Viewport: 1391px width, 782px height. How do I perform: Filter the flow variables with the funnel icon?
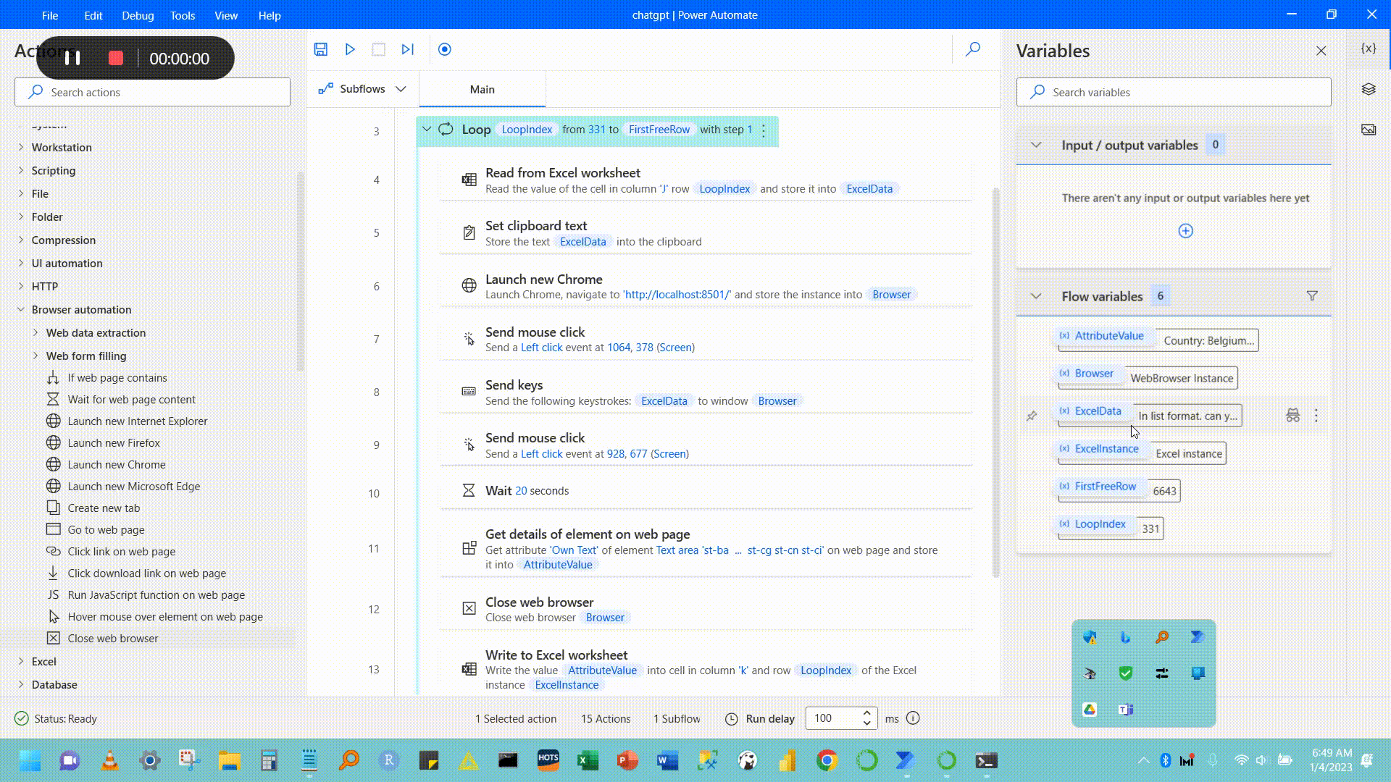click(1312, 295)
